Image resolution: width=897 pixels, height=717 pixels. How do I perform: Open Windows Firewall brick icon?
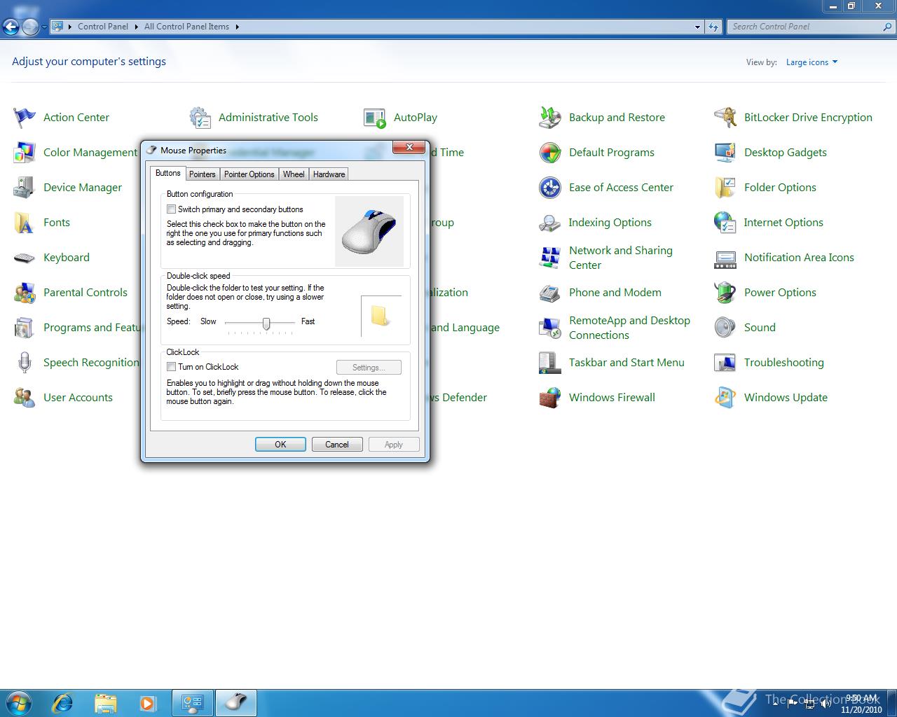click(x=550, y=398)
